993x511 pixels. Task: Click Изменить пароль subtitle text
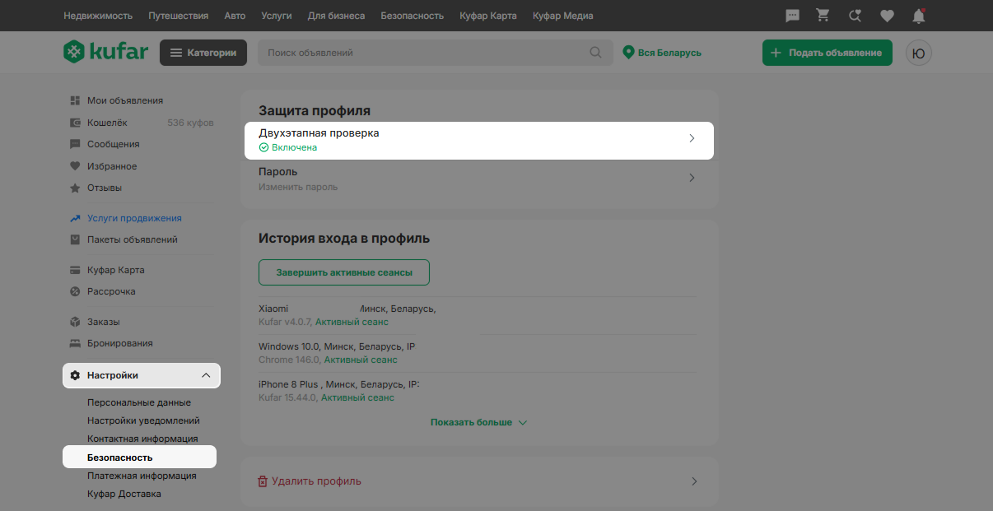(x=298, y=187)
